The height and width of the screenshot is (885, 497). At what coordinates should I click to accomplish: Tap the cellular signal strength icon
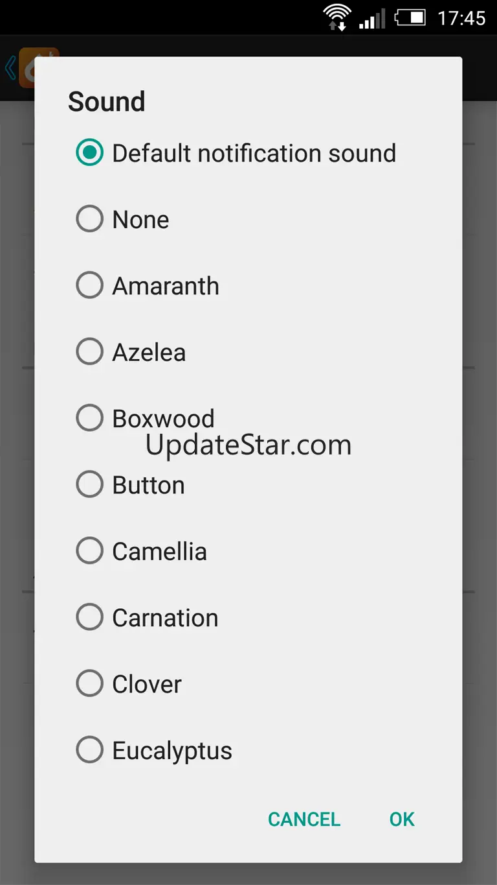click(x=372, y=18)
